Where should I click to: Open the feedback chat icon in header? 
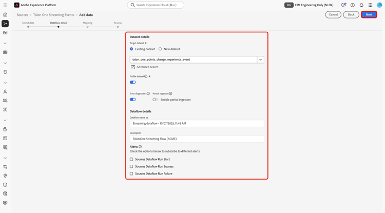tap(343, 5)
